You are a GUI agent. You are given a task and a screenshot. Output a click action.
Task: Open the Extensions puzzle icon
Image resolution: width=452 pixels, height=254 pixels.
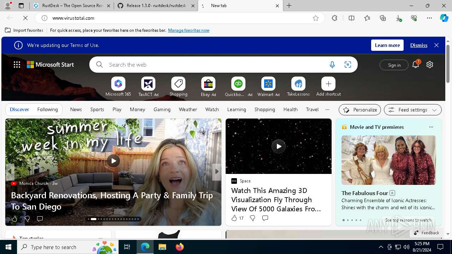pos(334,18)
